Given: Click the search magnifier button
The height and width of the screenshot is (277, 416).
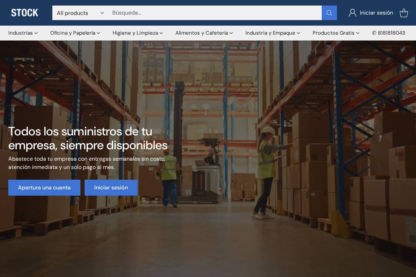Looking at the screenshot, I should pos(329,13).
